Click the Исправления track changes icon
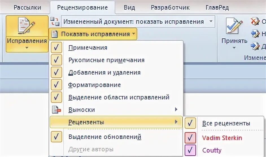The width and height of the screenshot is (266, 157). point(26,26)
